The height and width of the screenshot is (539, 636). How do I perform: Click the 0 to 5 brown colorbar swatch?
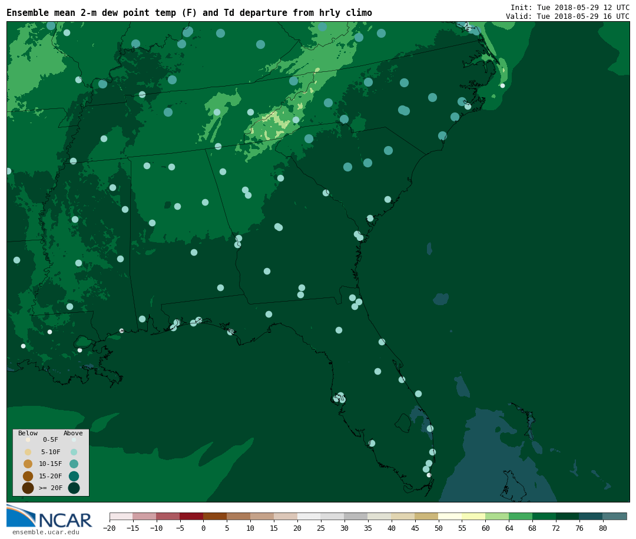tap(215, 516)
